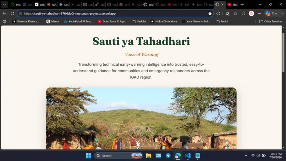286x161 pixels.
Task: Switch to the YouTube 'The' tab
Action: 232,5
